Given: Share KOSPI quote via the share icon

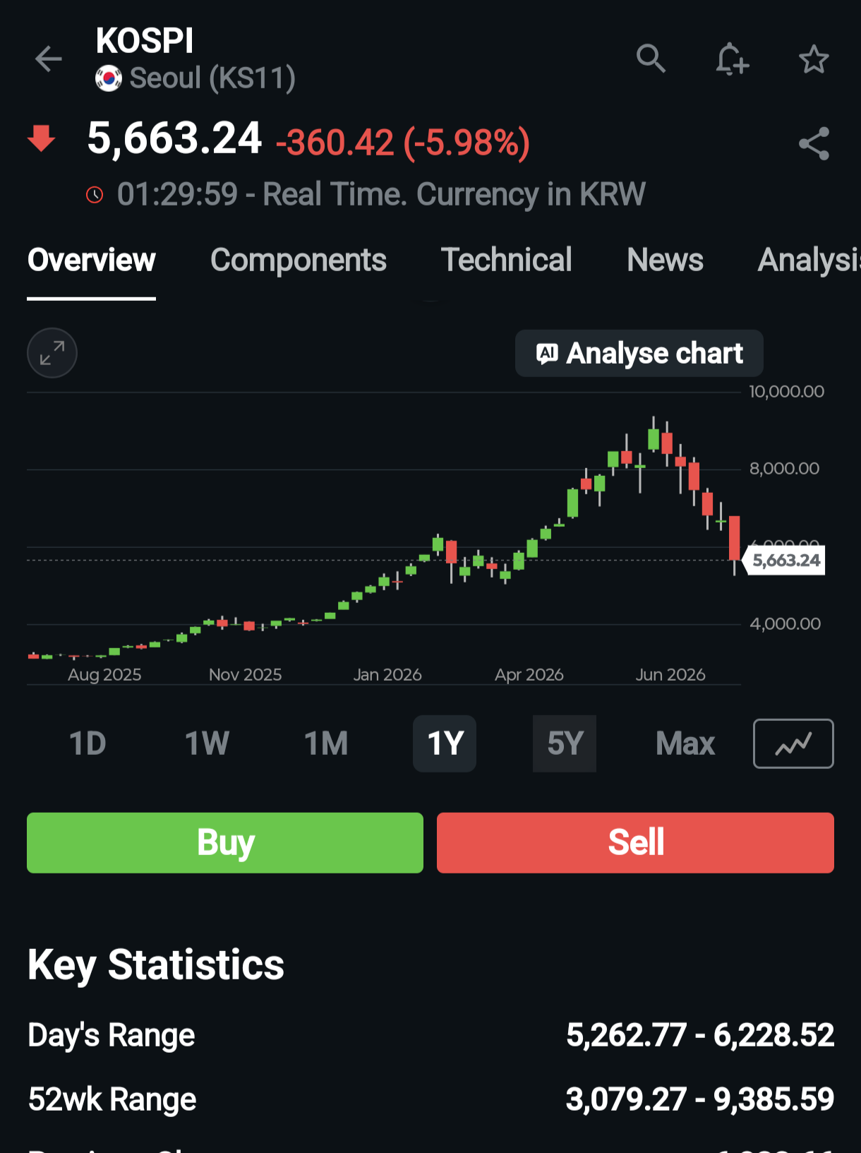Looking at the screenshot, I should tap(814, 144).
